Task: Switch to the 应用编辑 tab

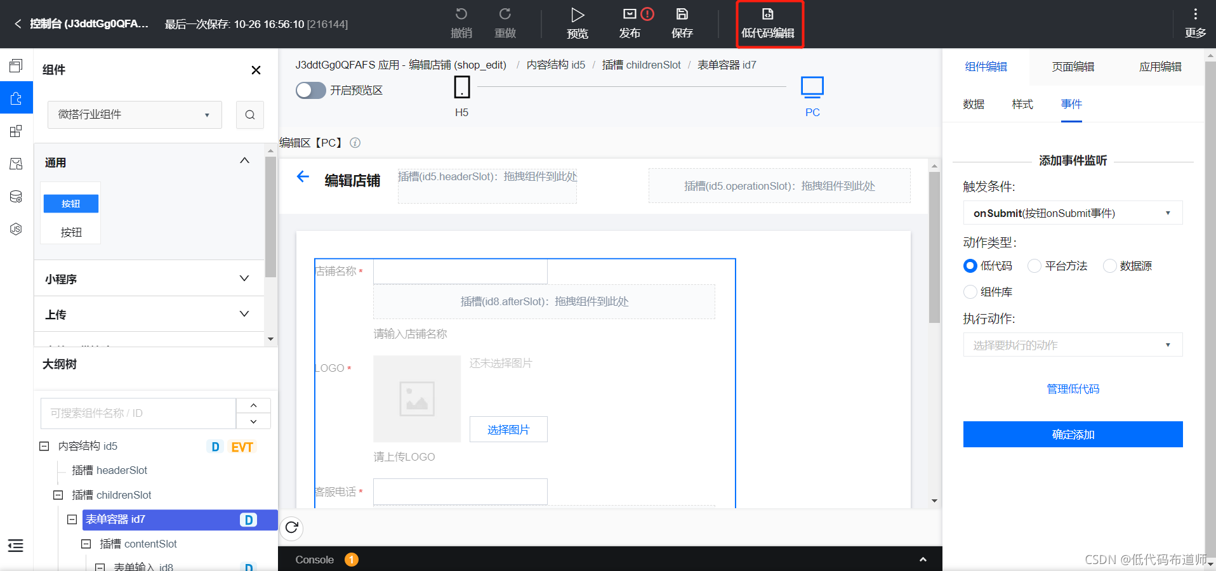Action: pyautogui.click(x=1160, y=67)
